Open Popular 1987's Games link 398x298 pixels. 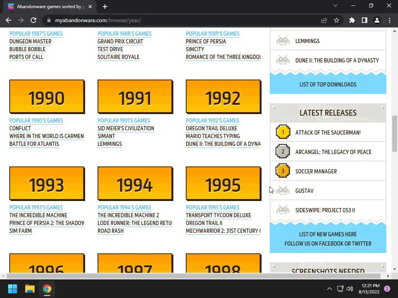click(x=36, y=34)
